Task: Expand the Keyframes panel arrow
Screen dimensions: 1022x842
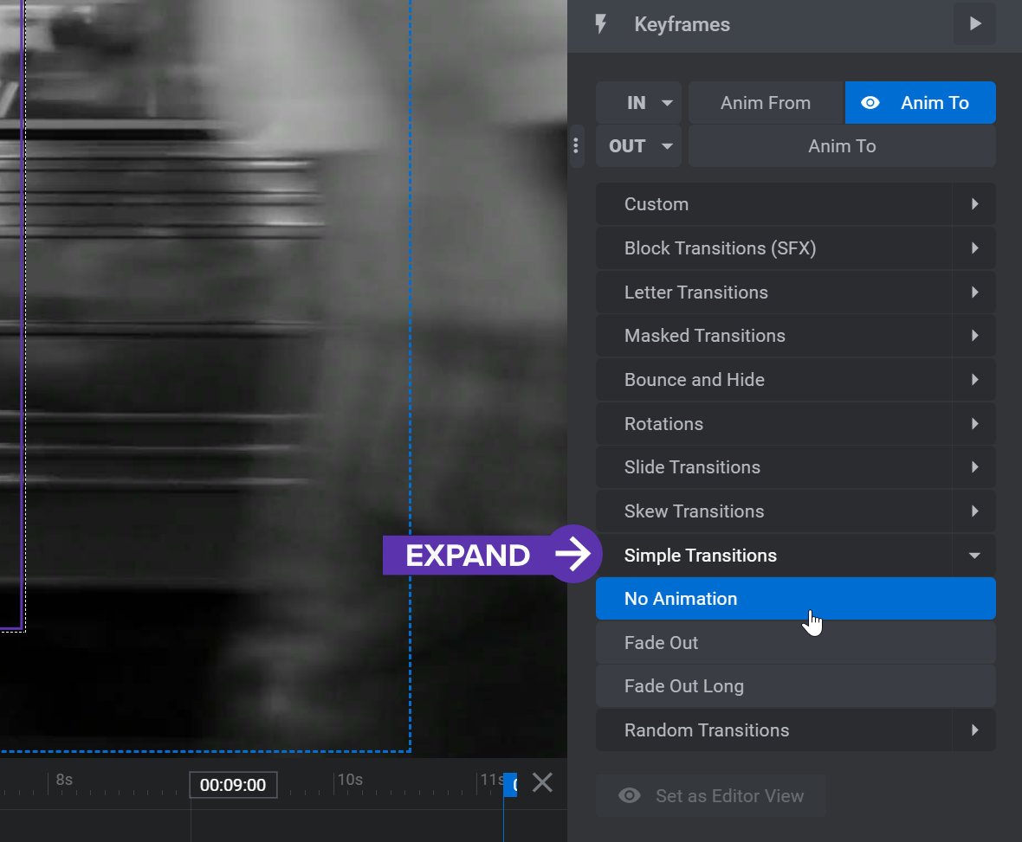Action: pyautogui.click(x=974, y=24)
